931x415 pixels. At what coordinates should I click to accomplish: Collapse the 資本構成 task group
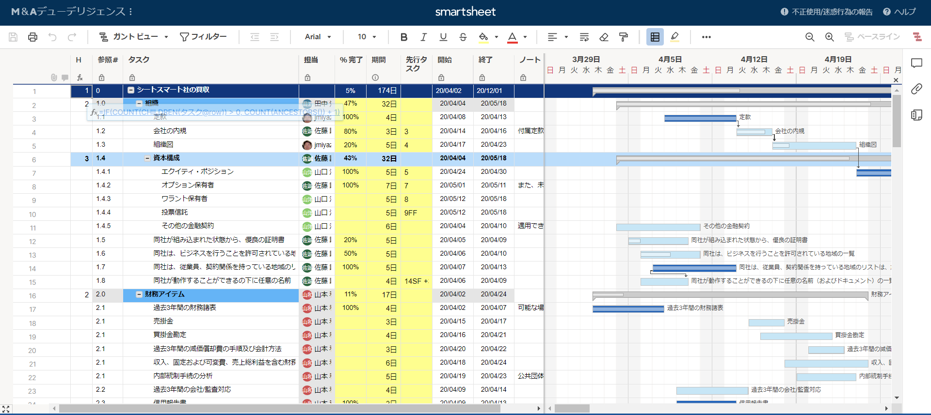[147, 158]
